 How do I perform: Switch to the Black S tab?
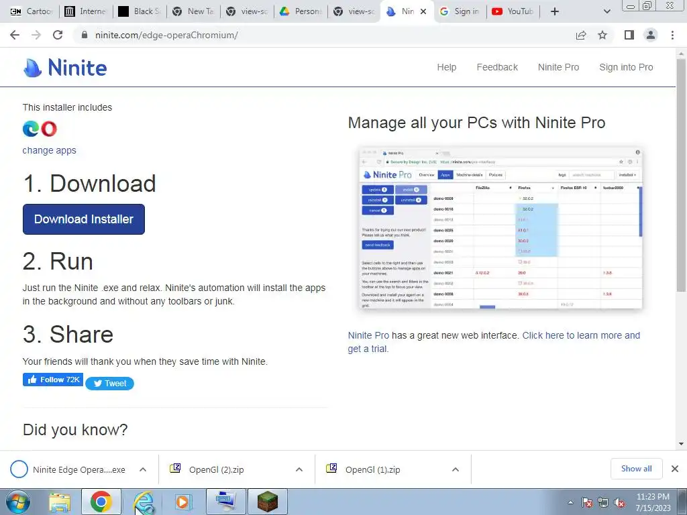pyautogui.click(x=139, y=11)
